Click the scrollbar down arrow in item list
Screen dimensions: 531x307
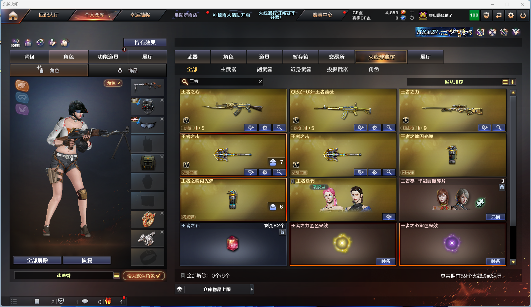coord(513,262)
